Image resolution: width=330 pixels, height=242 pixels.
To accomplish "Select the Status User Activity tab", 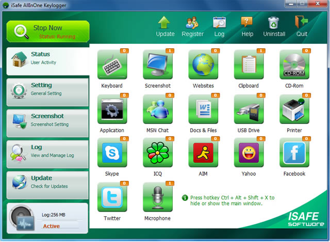I will coord(48,61).
